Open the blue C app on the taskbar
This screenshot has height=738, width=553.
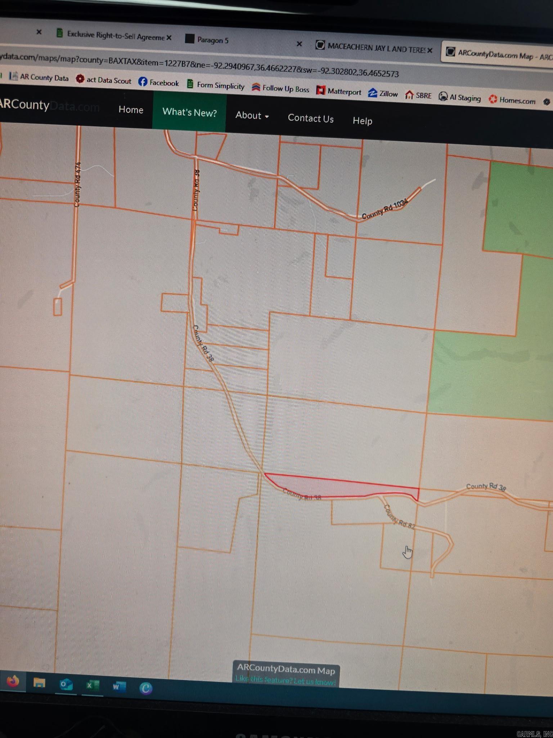(x=146, y=688)
